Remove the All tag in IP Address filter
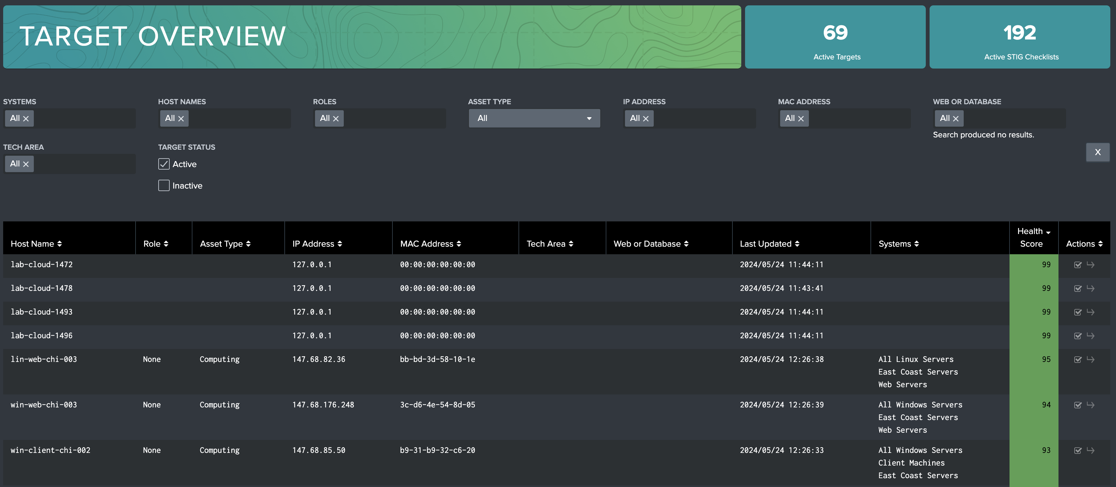This screenshot has height=487, width=1116. coord(646,119)
